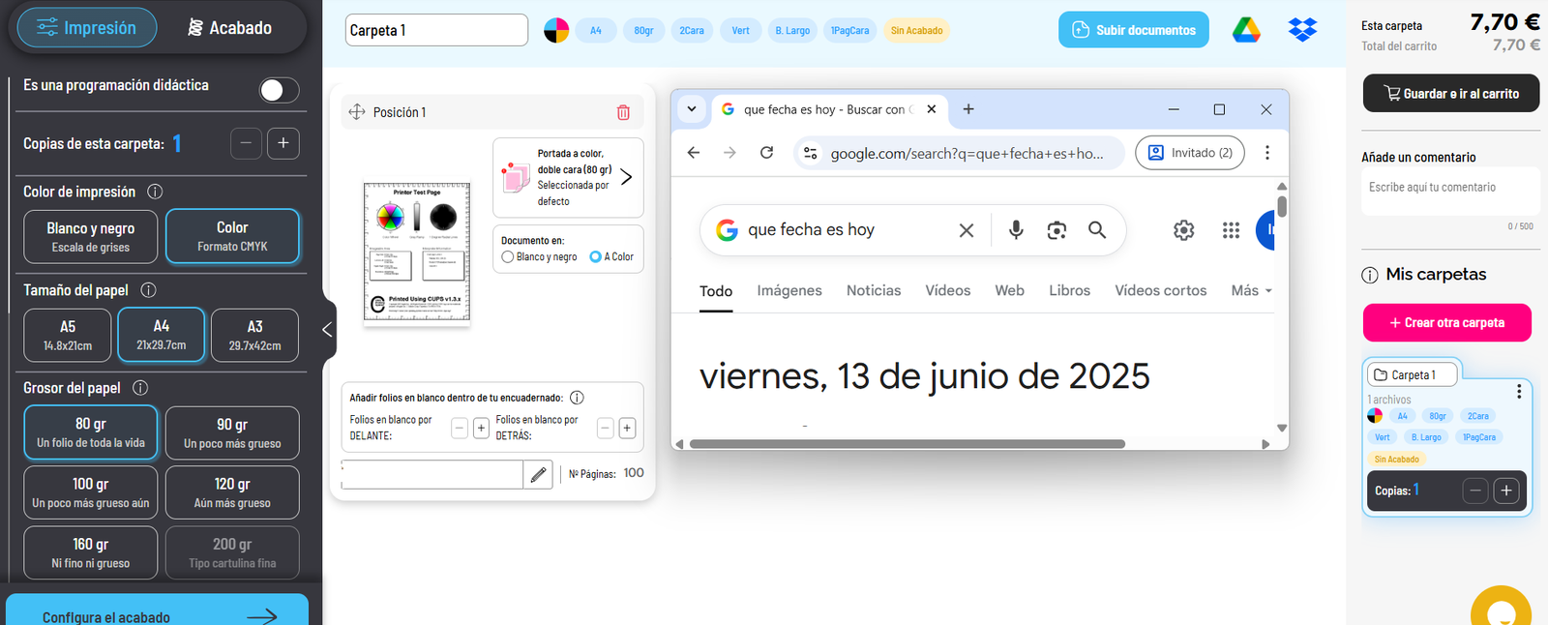Image resolution: width=1548 pixels, height=625 pixels.
Task: Click Guardar e ir al carrito
Action: click(1450, 94)
